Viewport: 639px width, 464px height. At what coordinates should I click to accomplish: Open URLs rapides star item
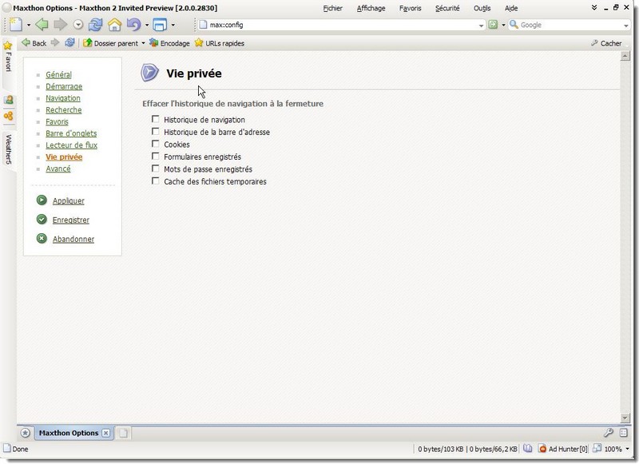[x=219, y=43]
